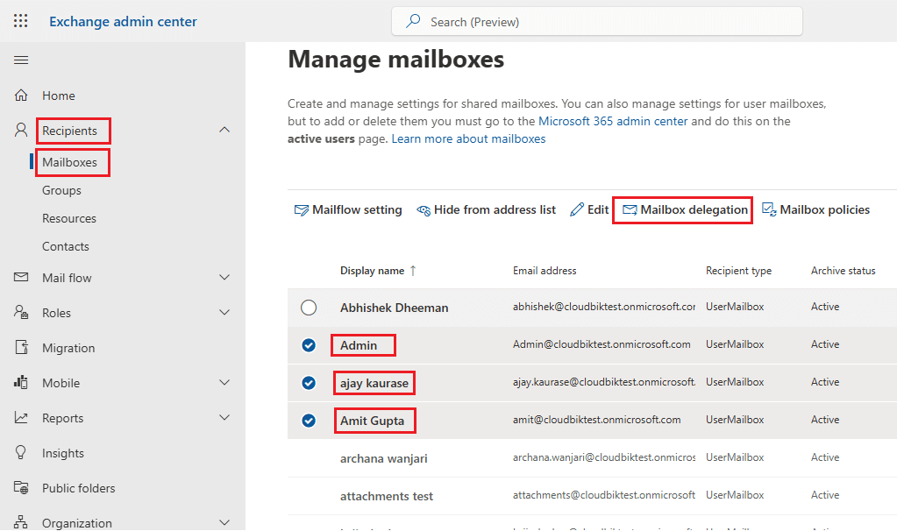The width and height of the screenshot is (897, 531).
Task: Uncheck the Amit Gupta mailbox checkbox
Action: (309, 421)
